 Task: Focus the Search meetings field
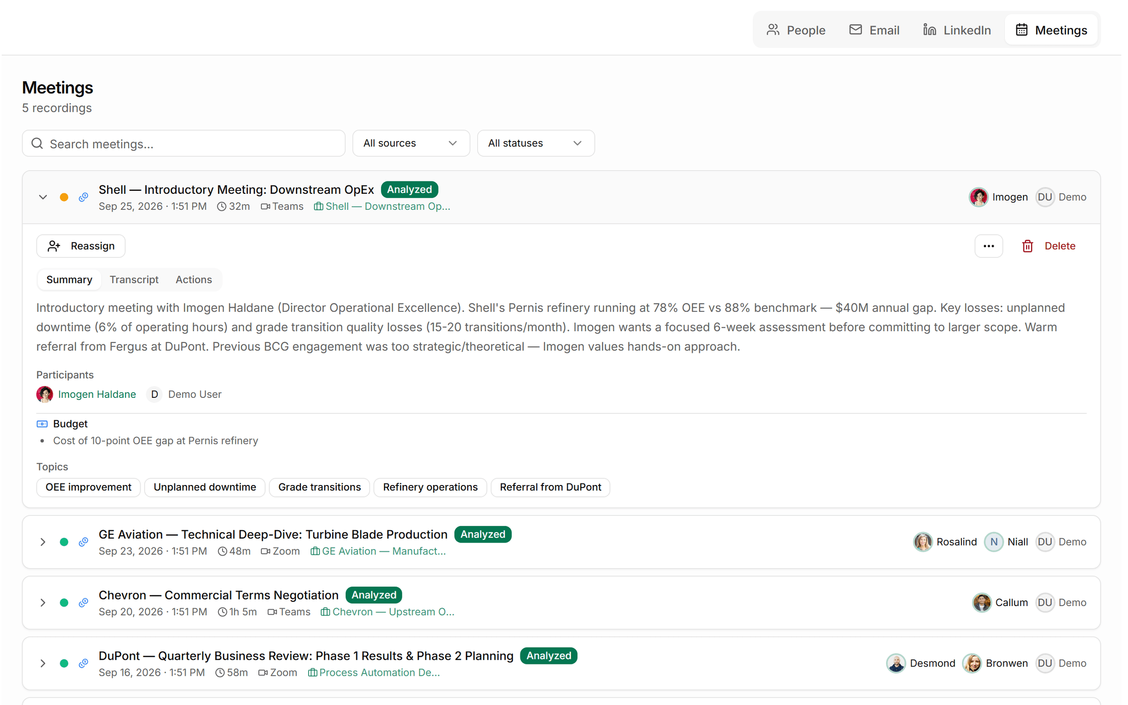coord(184,144)
